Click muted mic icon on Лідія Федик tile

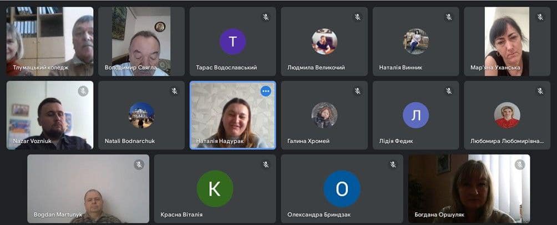pos(449,91)
